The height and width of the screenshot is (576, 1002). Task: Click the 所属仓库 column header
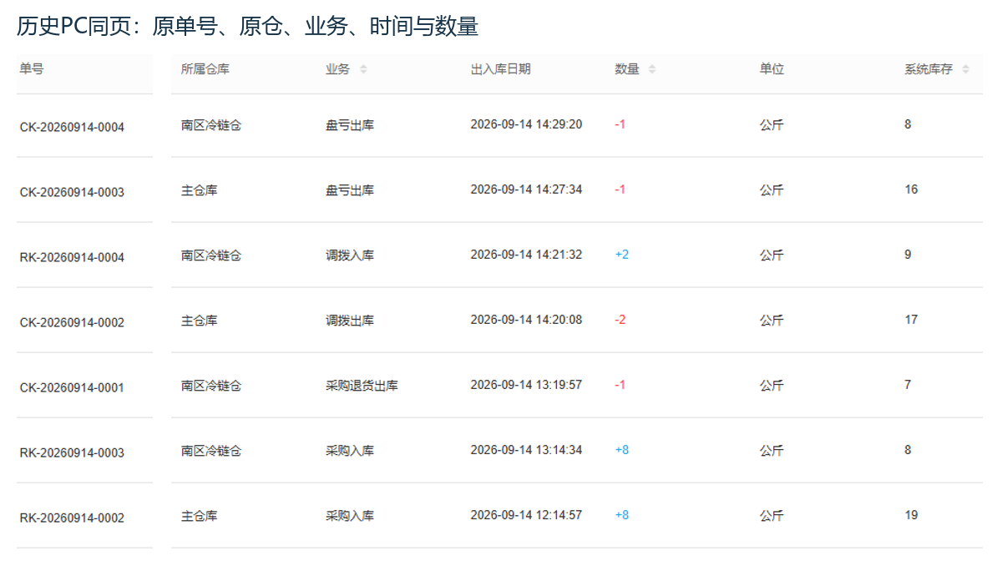(x=205, y=69)
